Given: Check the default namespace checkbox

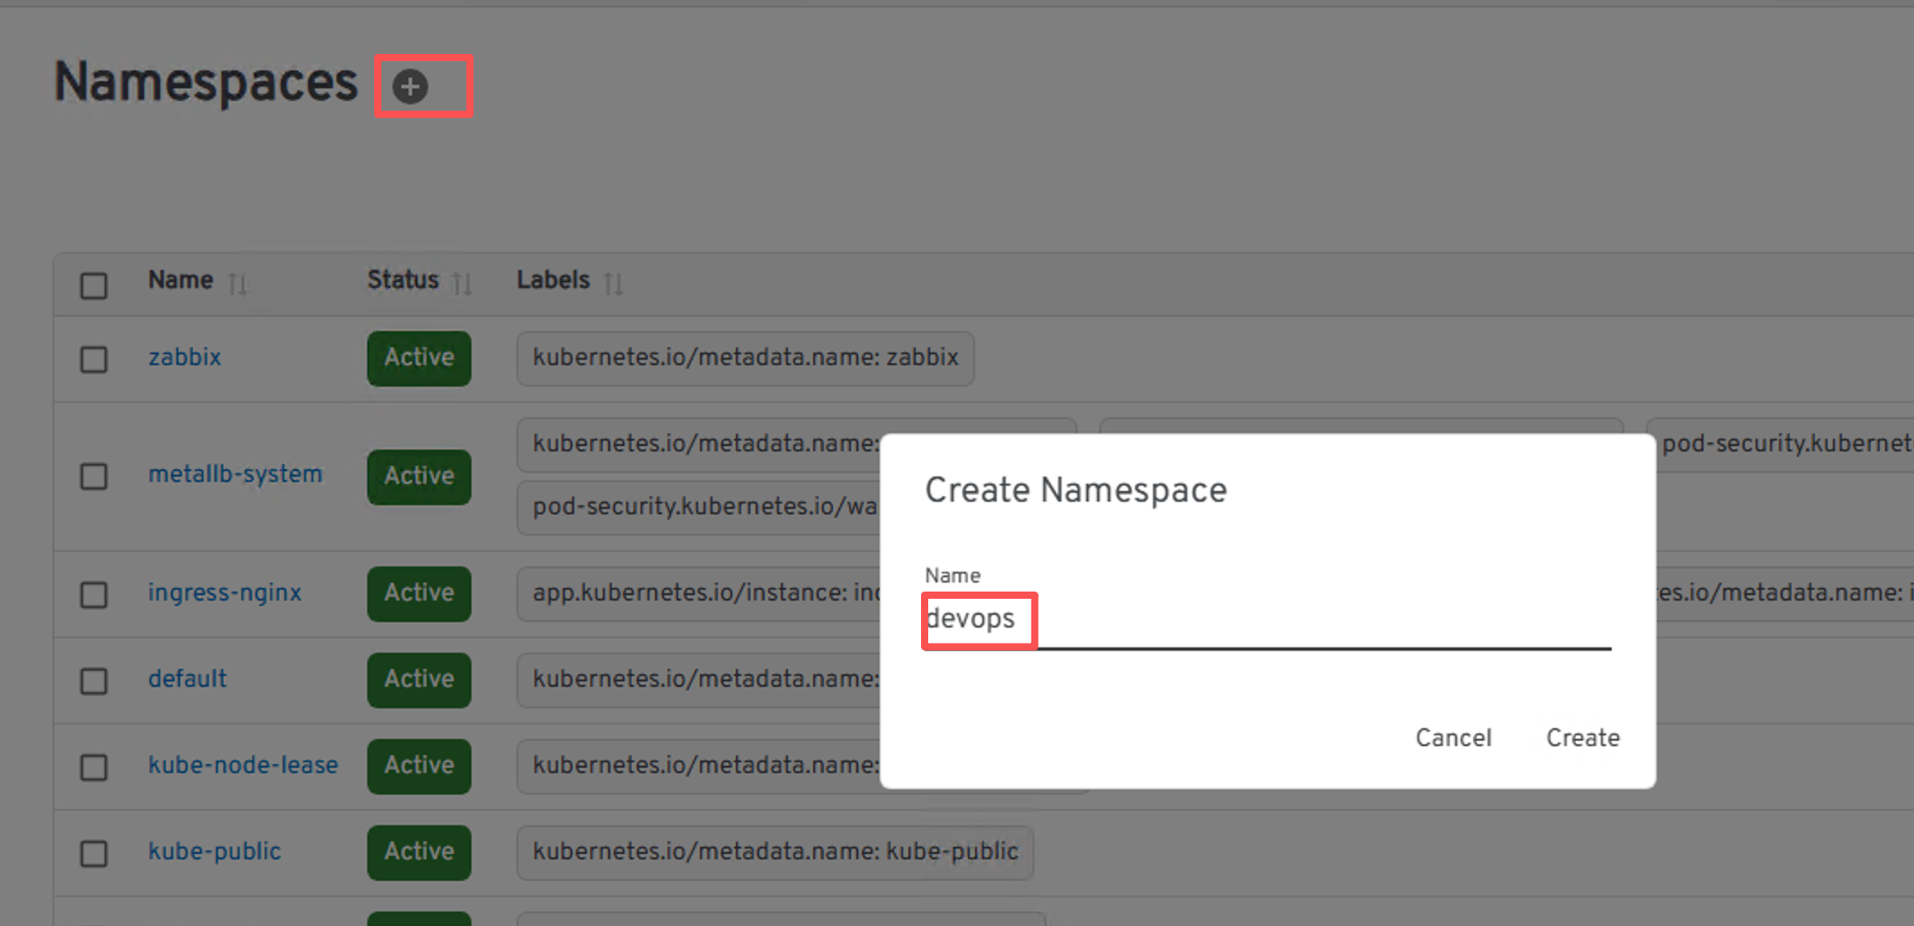Looking at the screenshot, I should click(94, 681).
